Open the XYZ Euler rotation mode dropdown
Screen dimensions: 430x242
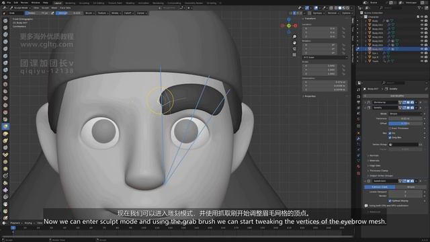(325, 57)
